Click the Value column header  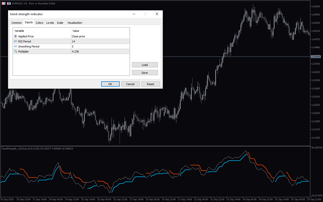point(100,31)
